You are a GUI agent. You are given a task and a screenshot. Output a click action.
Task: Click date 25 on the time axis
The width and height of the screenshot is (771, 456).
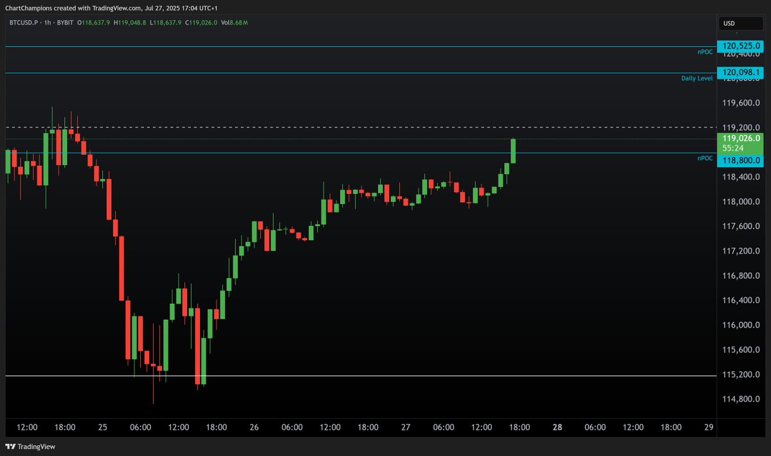pos(102,428)
